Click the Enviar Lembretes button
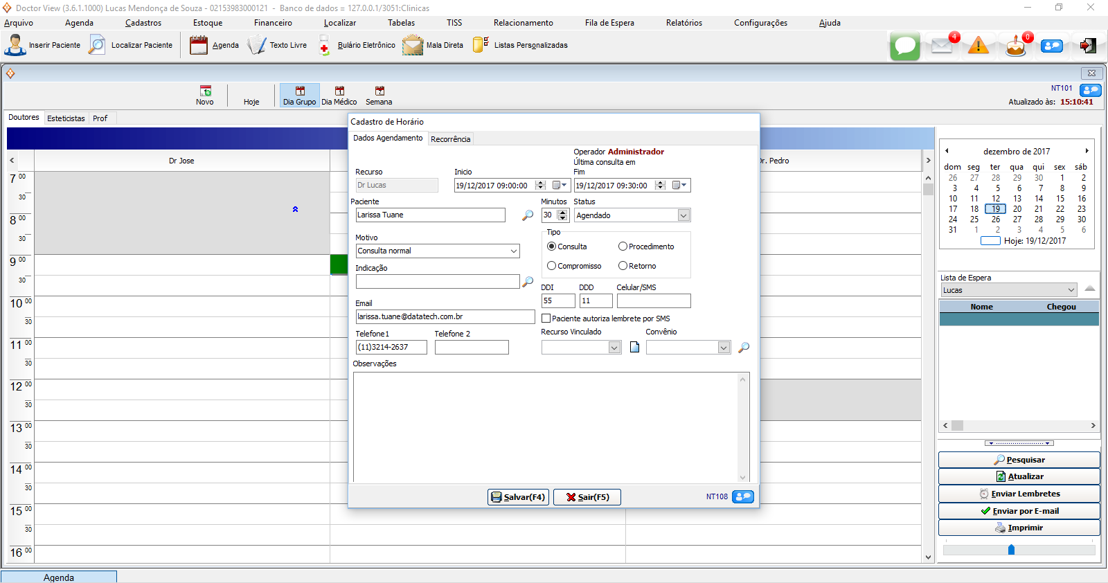The image size is (1108, 583). 1019,494
